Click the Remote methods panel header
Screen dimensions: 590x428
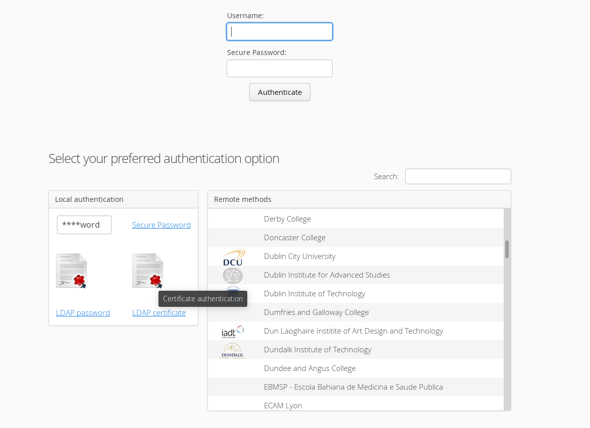tap(359, 199)
